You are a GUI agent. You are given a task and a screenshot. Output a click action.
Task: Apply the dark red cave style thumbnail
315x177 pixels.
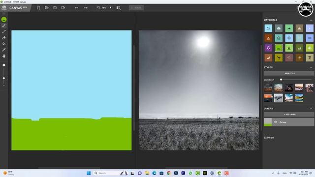coord(289,88)
